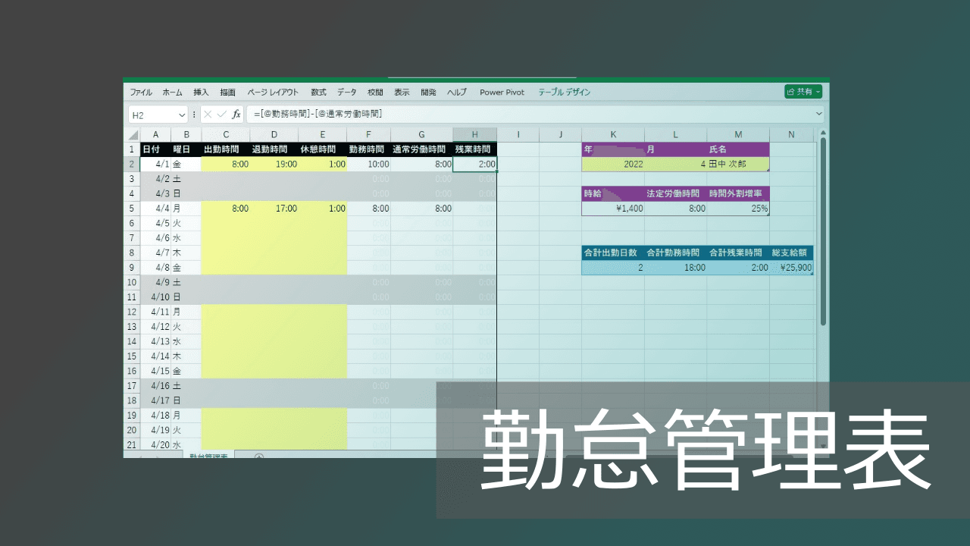Select cell H2 showing 2:00 overtime

pos(475,164)
